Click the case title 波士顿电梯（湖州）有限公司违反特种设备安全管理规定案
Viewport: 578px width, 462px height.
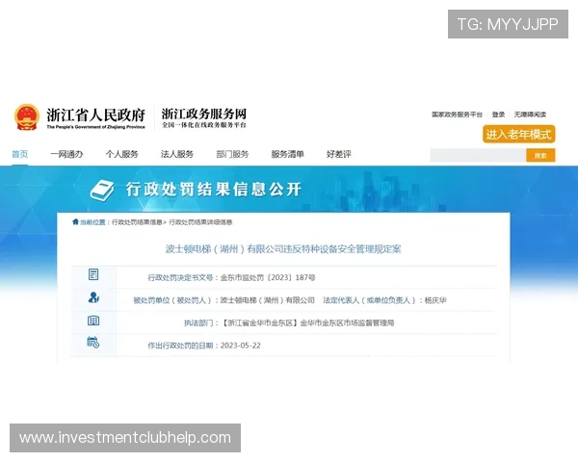click(x=283, y=249)
